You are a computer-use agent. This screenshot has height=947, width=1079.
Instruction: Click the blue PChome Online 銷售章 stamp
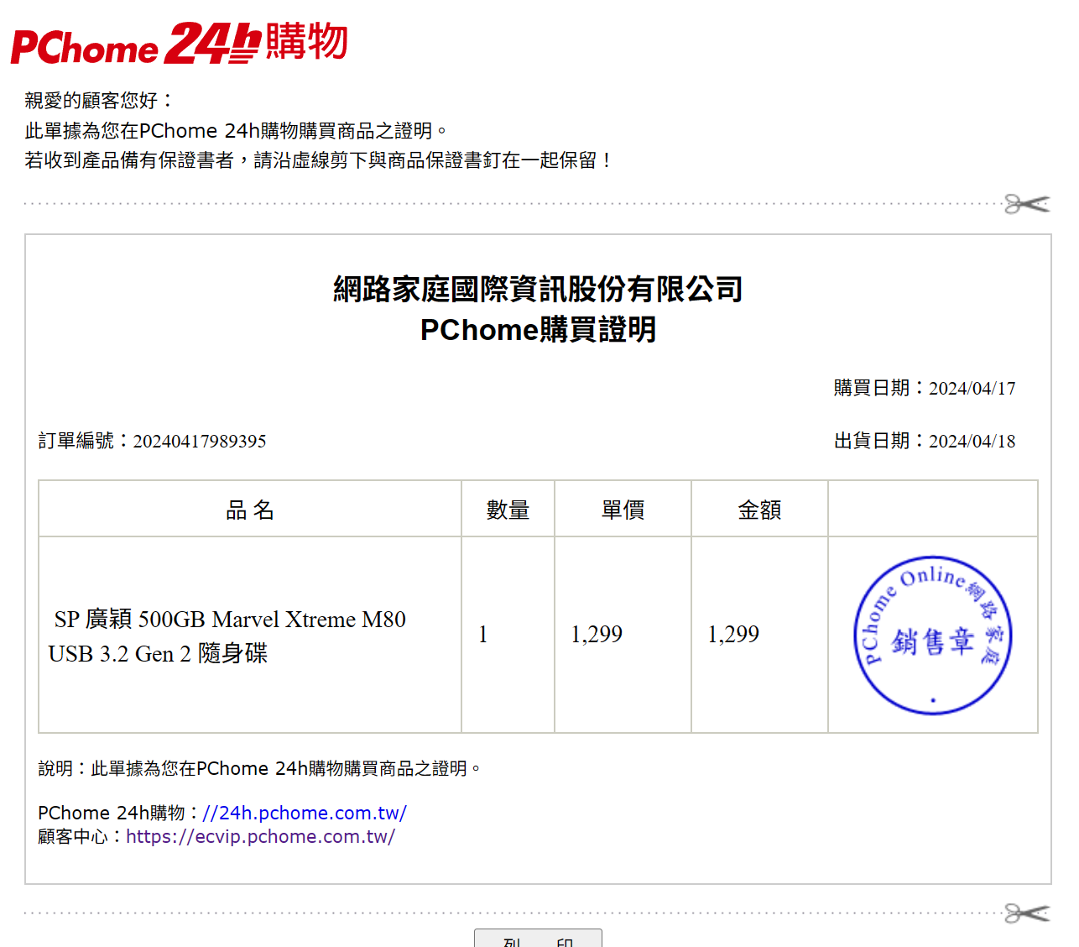(932, 636)
